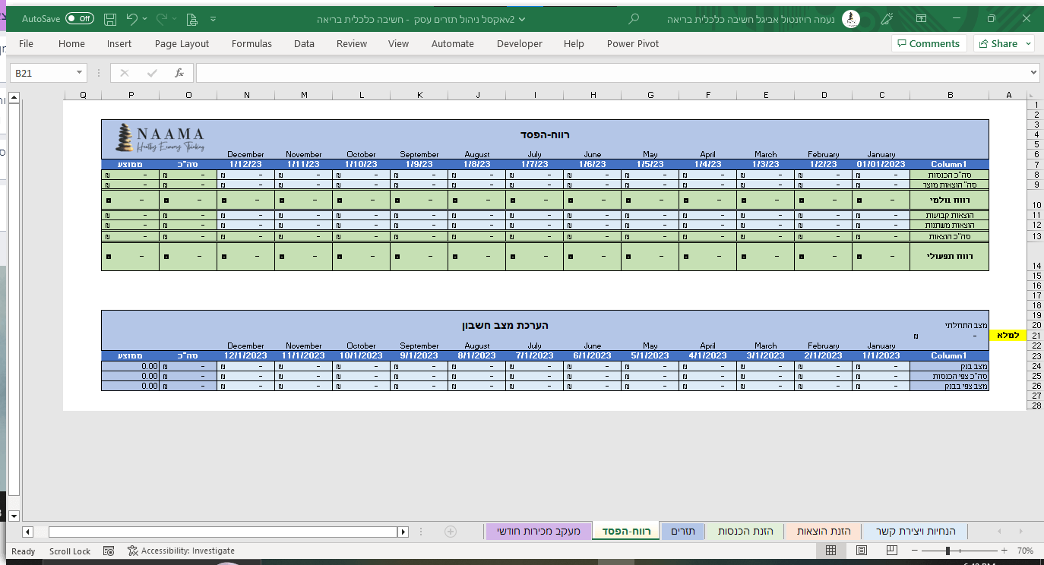Click the Save icon in title bar
The image size is (1044, 565).
coord(110,18)
